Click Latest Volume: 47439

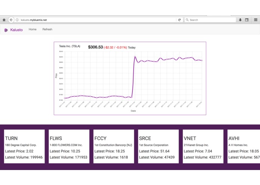(x=157, y=157)
